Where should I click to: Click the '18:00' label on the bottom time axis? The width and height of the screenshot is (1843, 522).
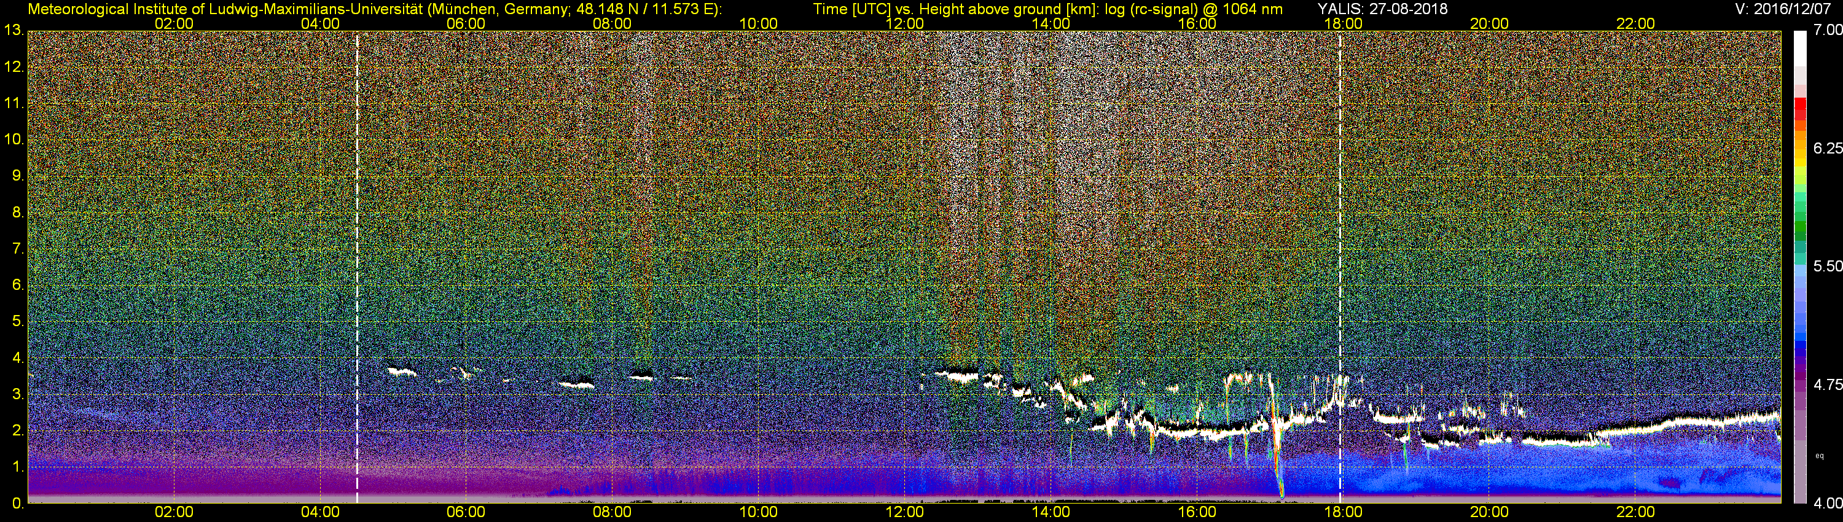(x=1343, y=512)
